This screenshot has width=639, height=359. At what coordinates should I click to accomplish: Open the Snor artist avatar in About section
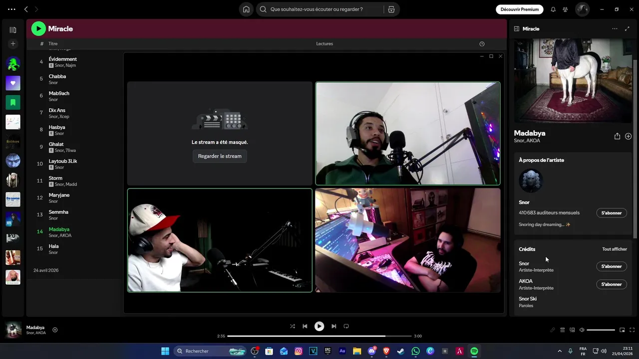[531, 180]
